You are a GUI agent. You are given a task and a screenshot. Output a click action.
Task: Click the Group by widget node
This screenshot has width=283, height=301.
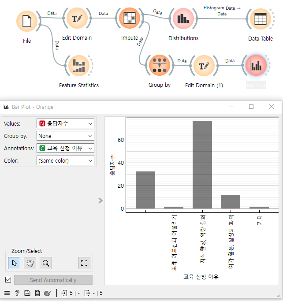159,67
